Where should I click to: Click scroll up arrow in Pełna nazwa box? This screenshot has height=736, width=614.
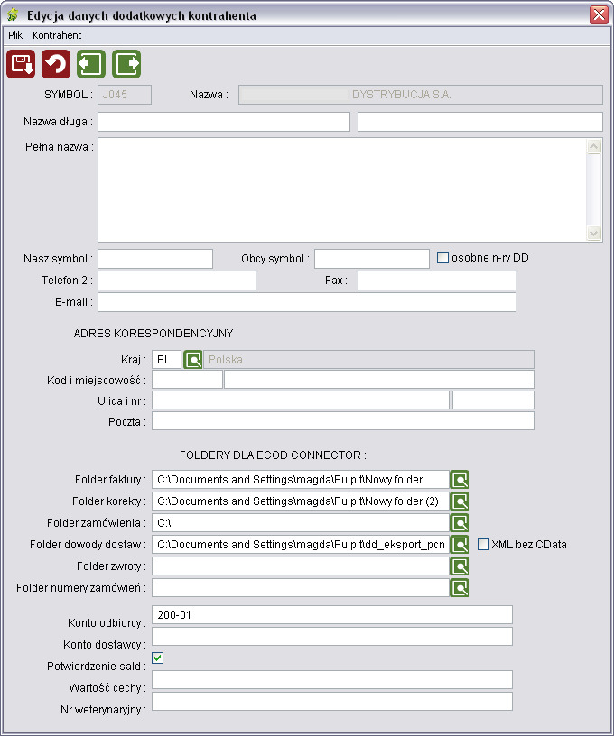click(594, 147)
